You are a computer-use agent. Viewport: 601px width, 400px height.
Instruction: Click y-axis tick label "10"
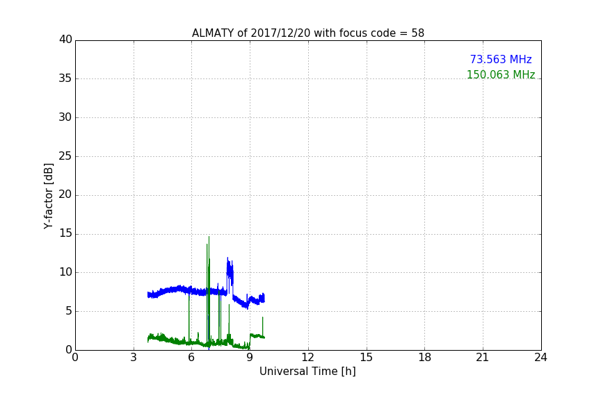[65, 272]
